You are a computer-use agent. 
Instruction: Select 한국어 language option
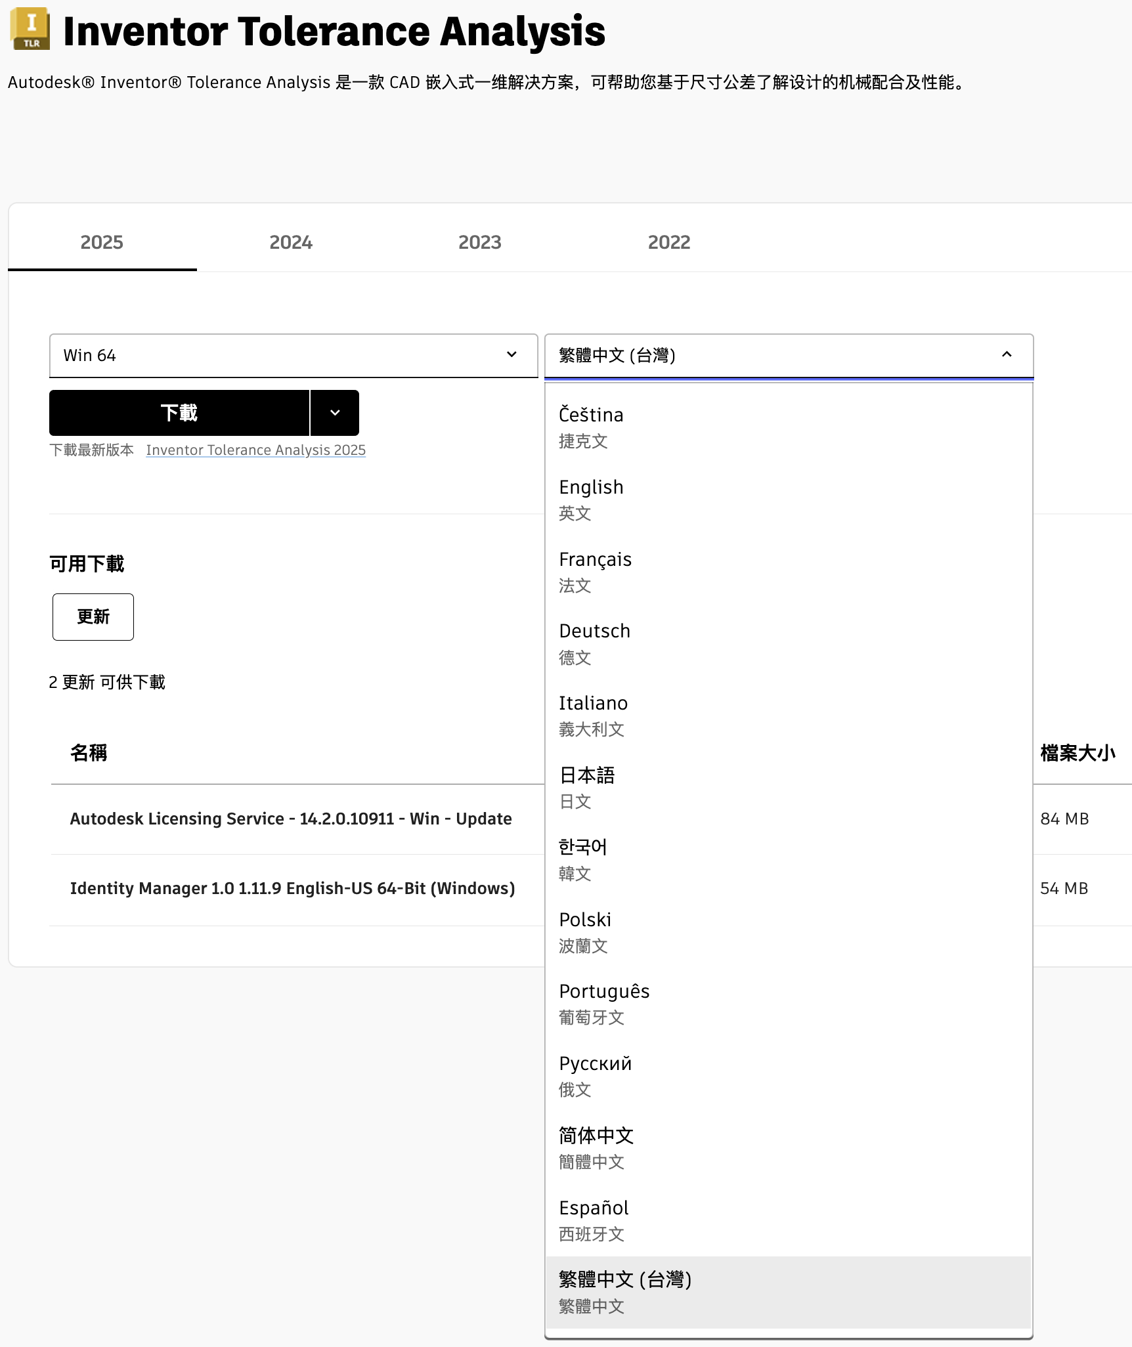click(583, 859)
